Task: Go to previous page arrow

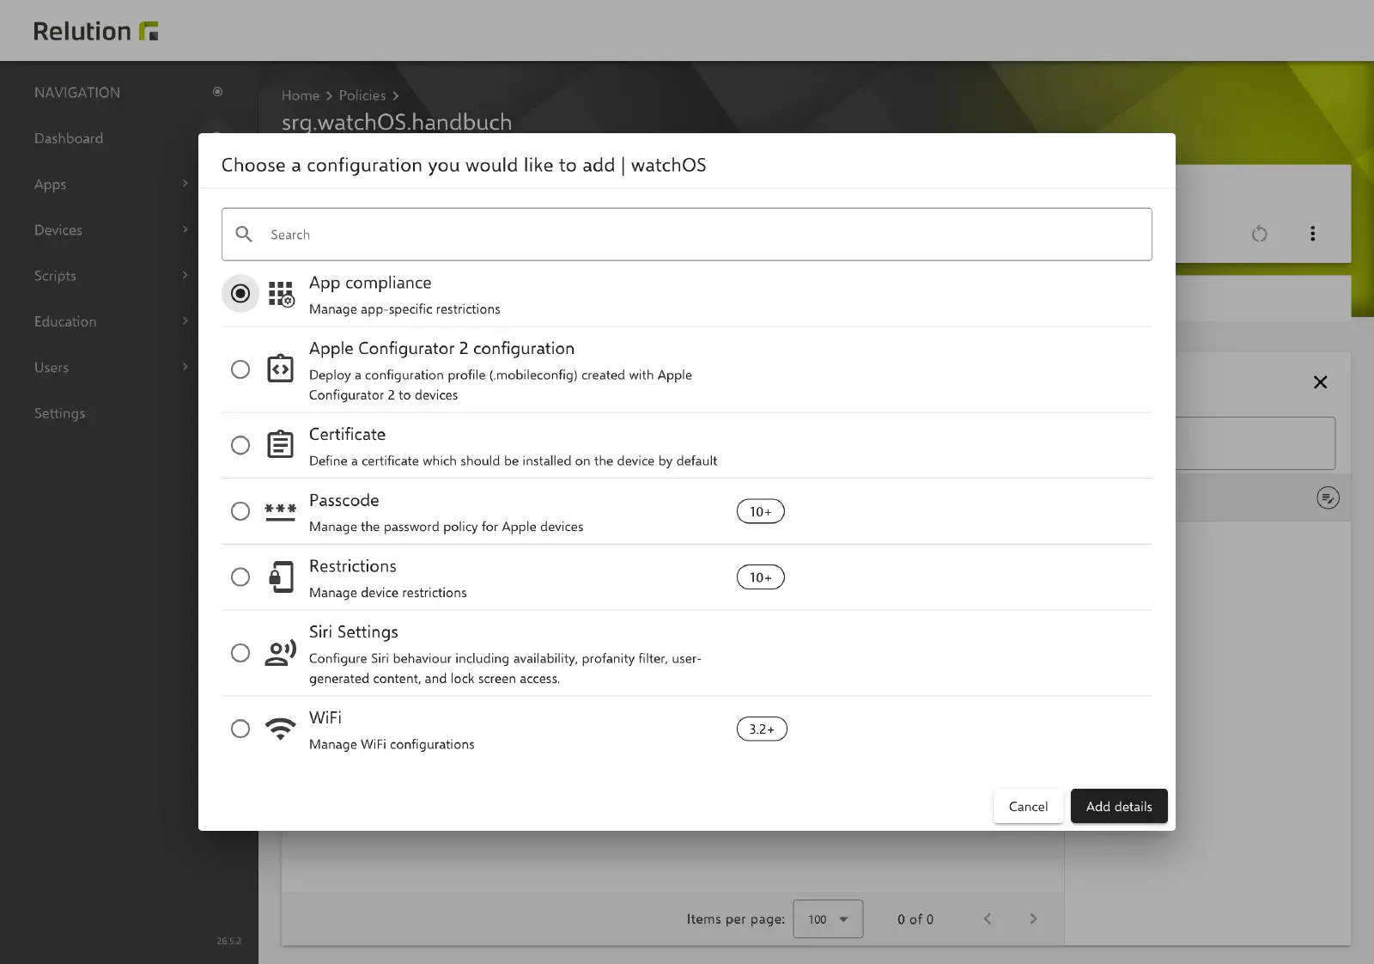Action: pos(988,919)
